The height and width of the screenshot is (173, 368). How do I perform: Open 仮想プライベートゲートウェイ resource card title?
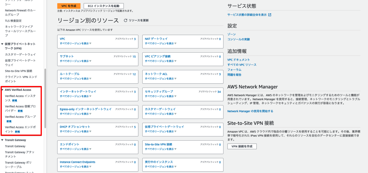[164, 127]
